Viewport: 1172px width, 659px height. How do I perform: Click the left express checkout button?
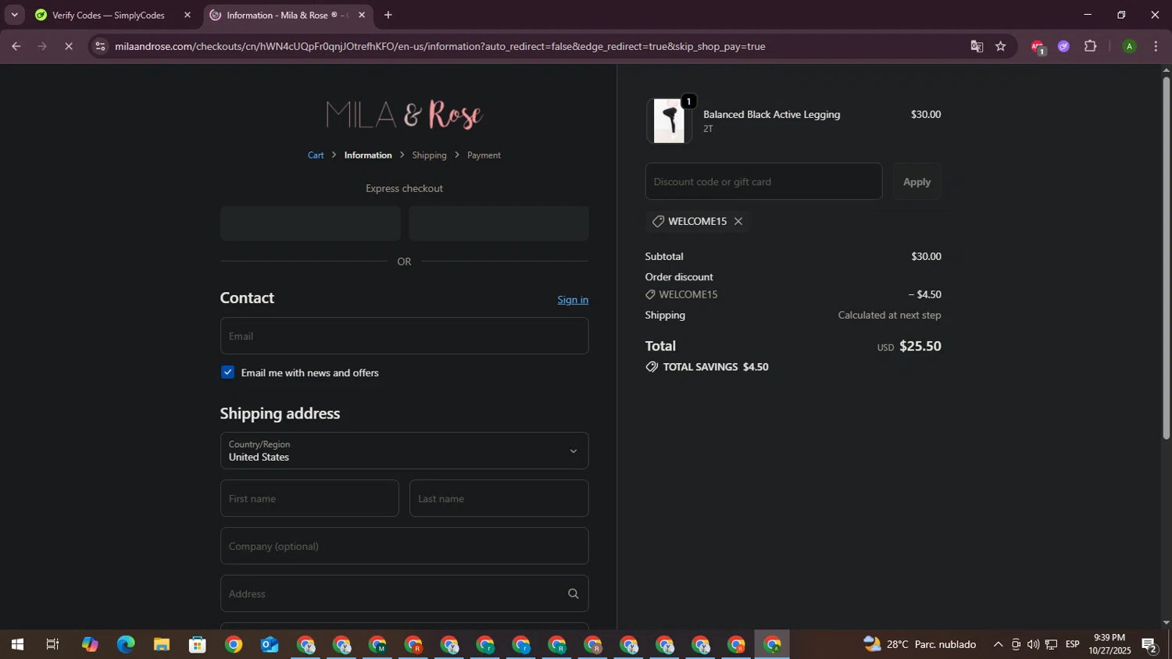coord(310,223)
